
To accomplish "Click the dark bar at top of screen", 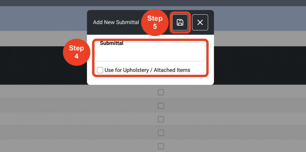I will click(x=153, y=3).
